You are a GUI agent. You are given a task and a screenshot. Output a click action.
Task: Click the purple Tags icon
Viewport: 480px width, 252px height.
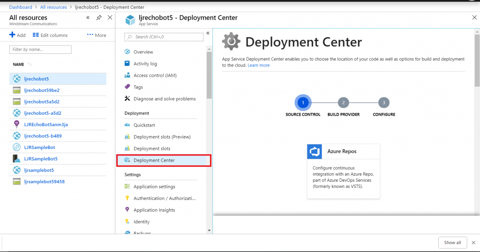(127, 87)
